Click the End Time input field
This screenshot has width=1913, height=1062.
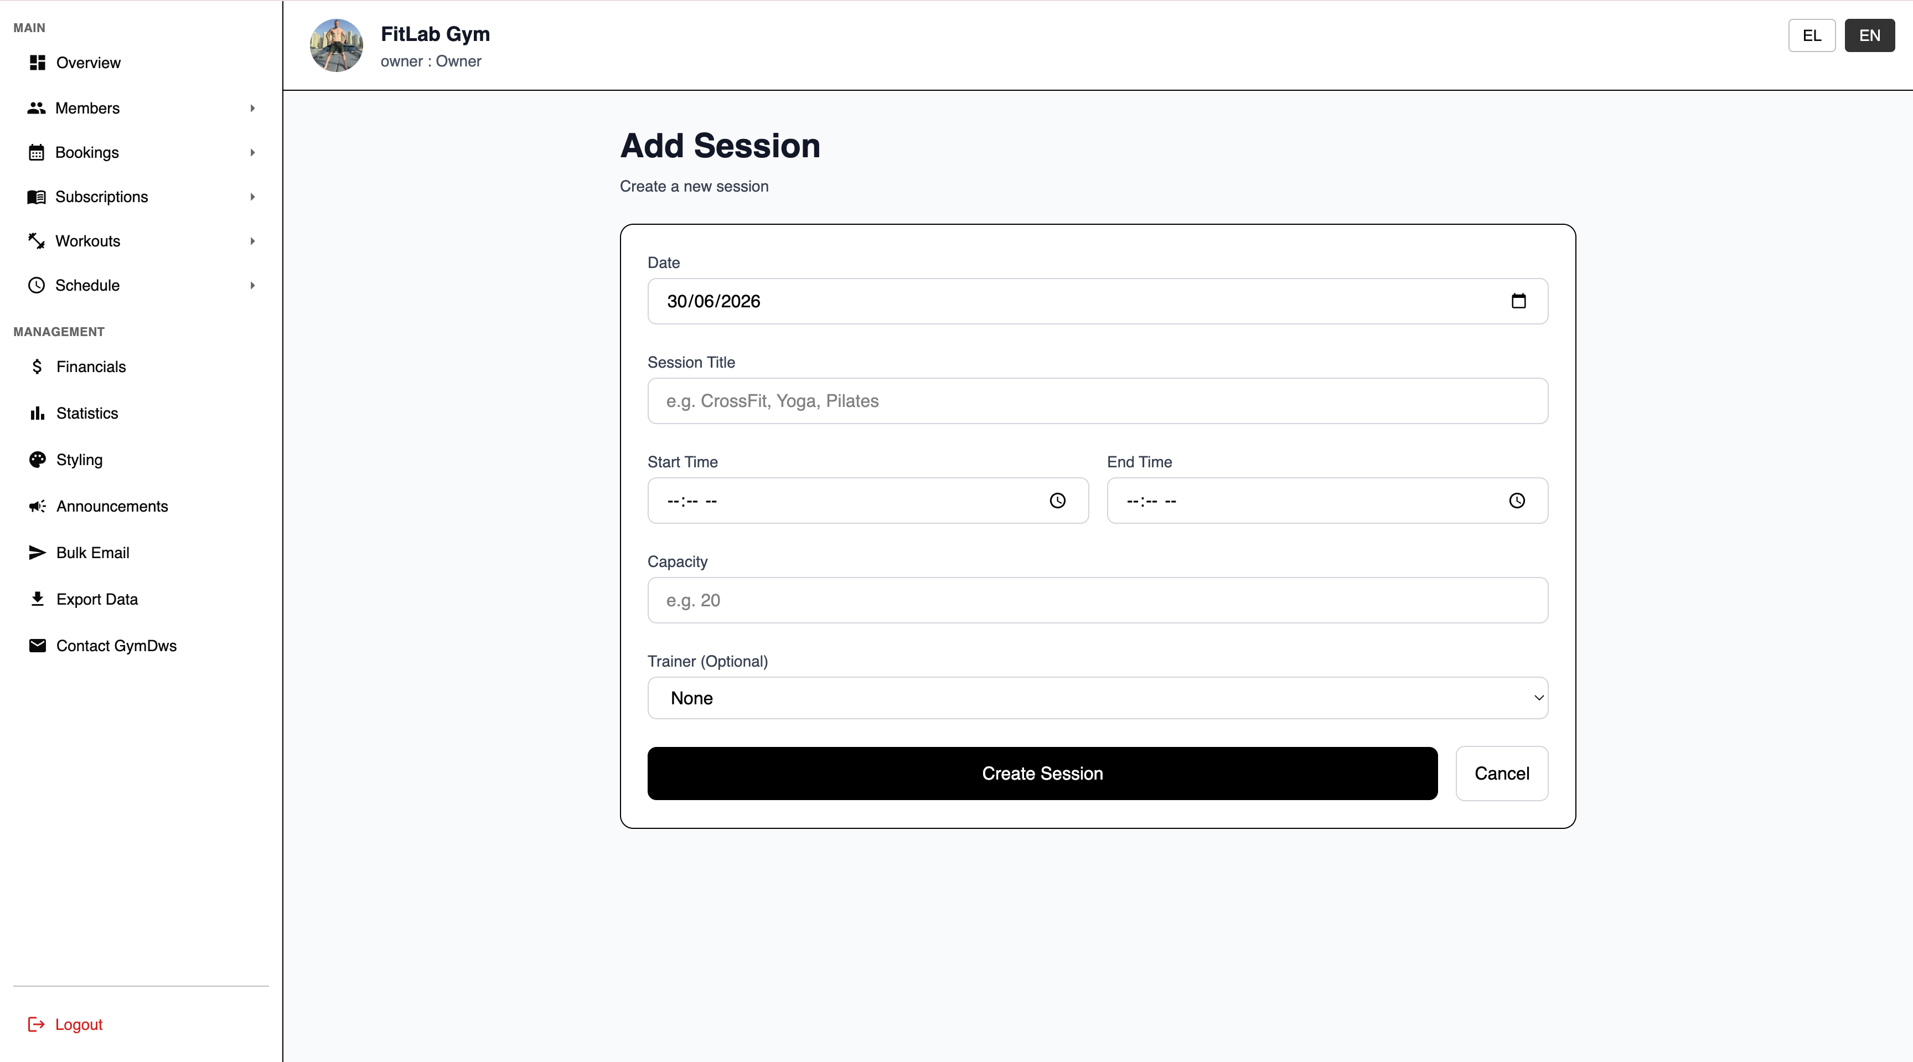1327,501
